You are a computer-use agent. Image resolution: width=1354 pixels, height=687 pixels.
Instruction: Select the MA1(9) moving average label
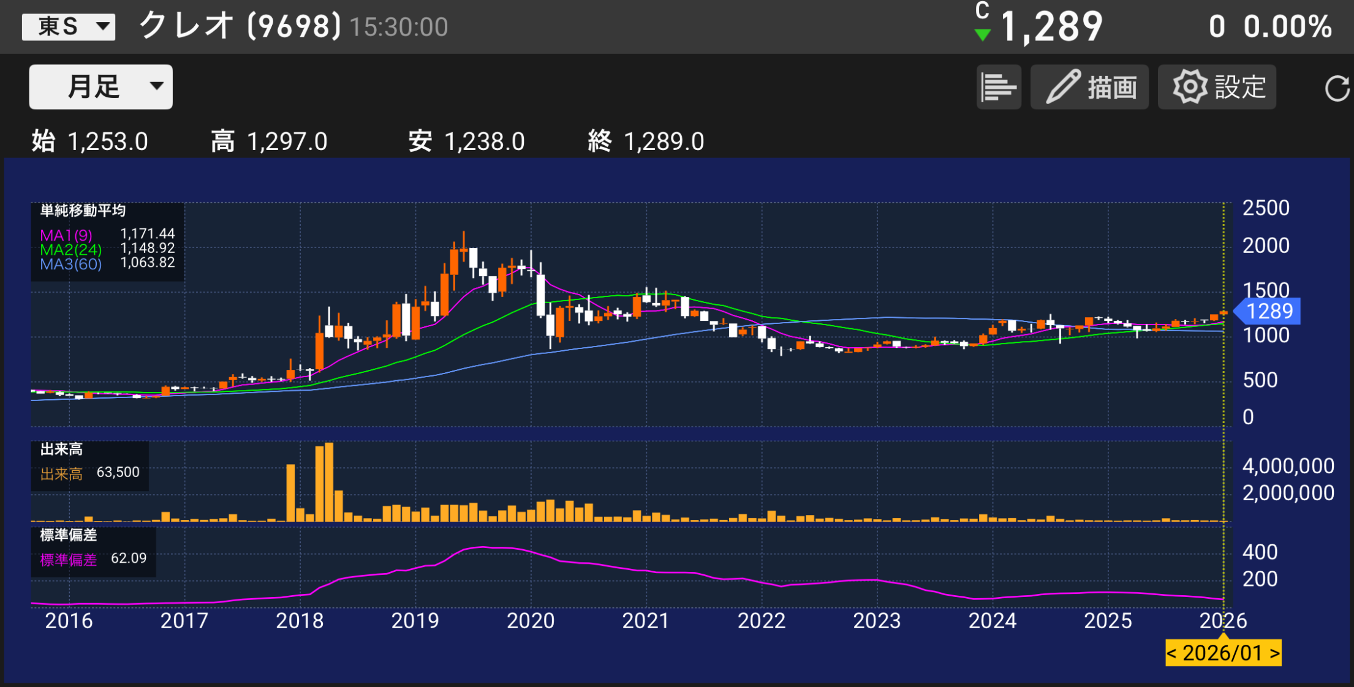66,235
